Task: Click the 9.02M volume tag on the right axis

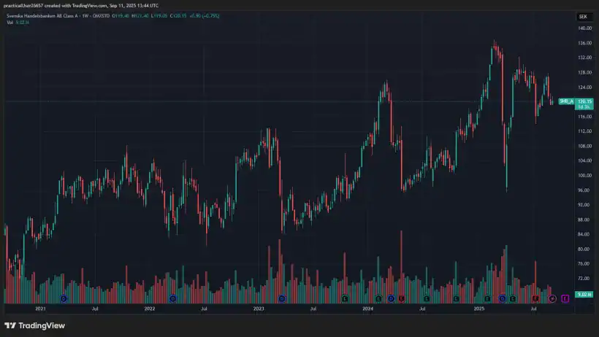Action: pyautogui.click(x=583, y=294)
